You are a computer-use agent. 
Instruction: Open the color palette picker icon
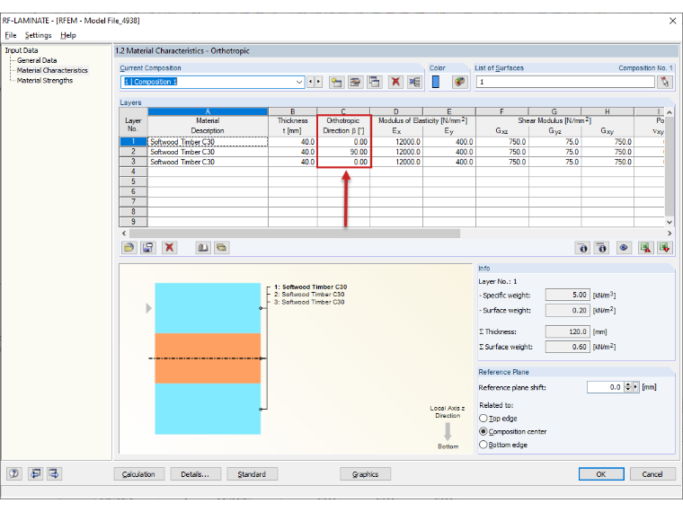[459, 82]
